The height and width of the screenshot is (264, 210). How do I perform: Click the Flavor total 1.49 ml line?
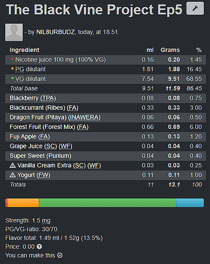point(54,238)
